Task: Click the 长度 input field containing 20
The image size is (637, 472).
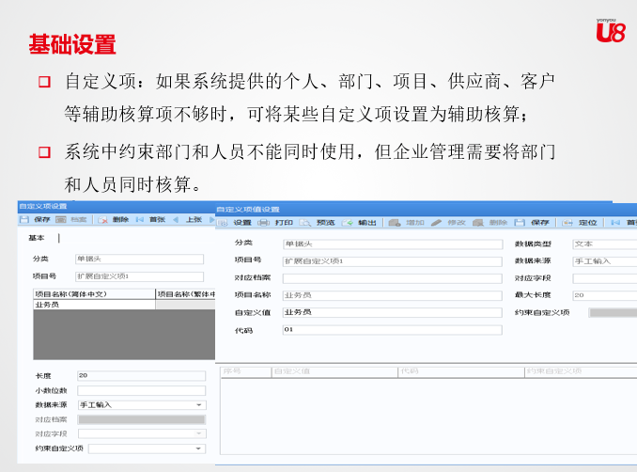Action: tap(141, 375)
